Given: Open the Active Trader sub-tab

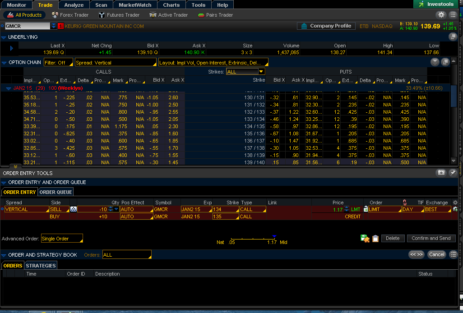Looking at the screenshot, I should tap(168, 15).
